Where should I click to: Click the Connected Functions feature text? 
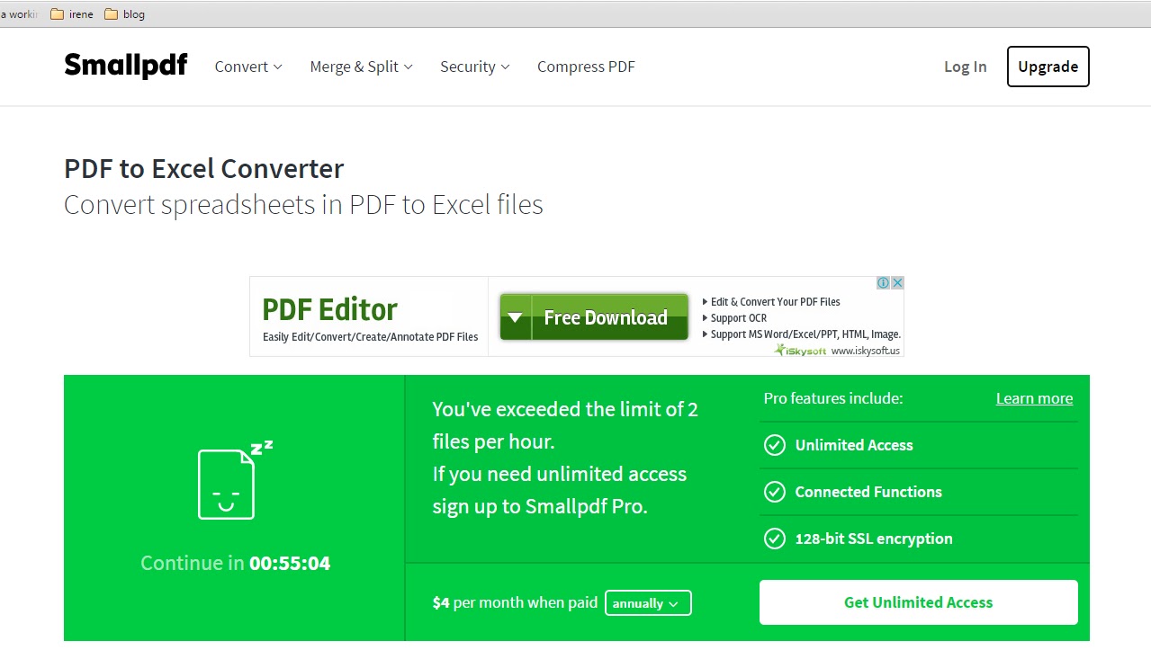pos(868,492)
